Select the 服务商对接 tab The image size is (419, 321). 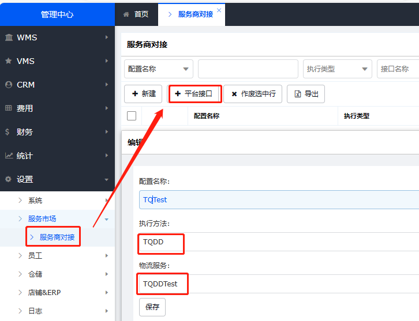click(192, 14)
